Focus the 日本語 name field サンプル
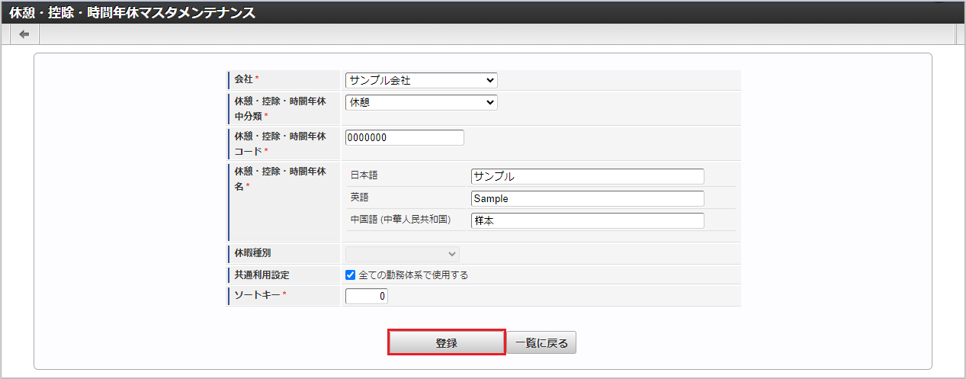The image size is (966, 379). click(588, 176)
